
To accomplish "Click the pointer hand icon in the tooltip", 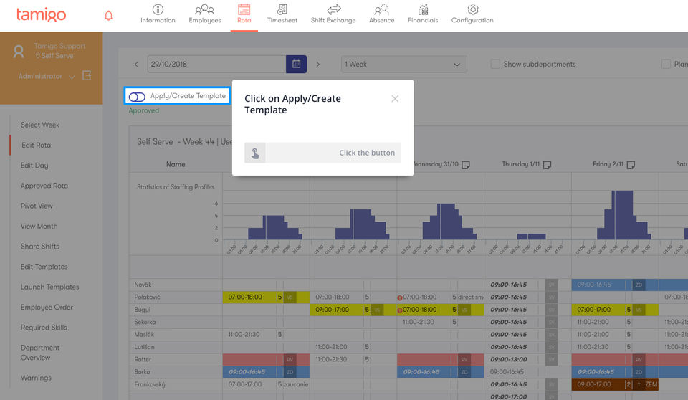I will [255, 153].
